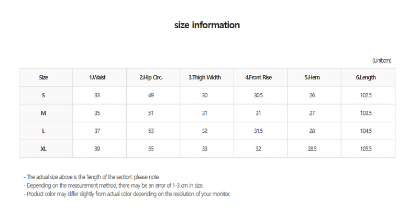Select the 30.5 front rise cell
This screenshot has height=219, width=419.
pos(258,95)
